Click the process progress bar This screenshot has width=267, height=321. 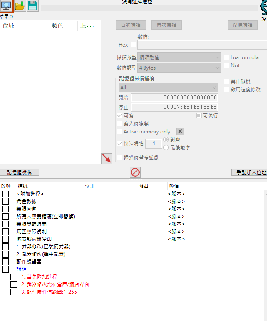click(150, 8)
